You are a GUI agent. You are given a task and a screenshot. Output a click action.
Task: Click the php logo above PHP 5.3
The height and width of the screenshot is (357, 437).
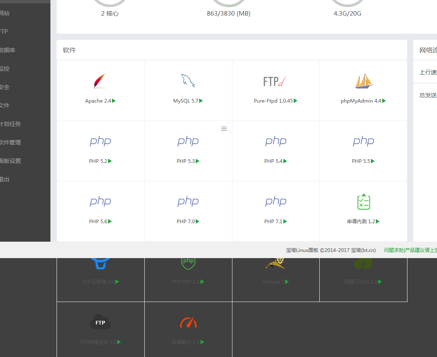point(188,141)
